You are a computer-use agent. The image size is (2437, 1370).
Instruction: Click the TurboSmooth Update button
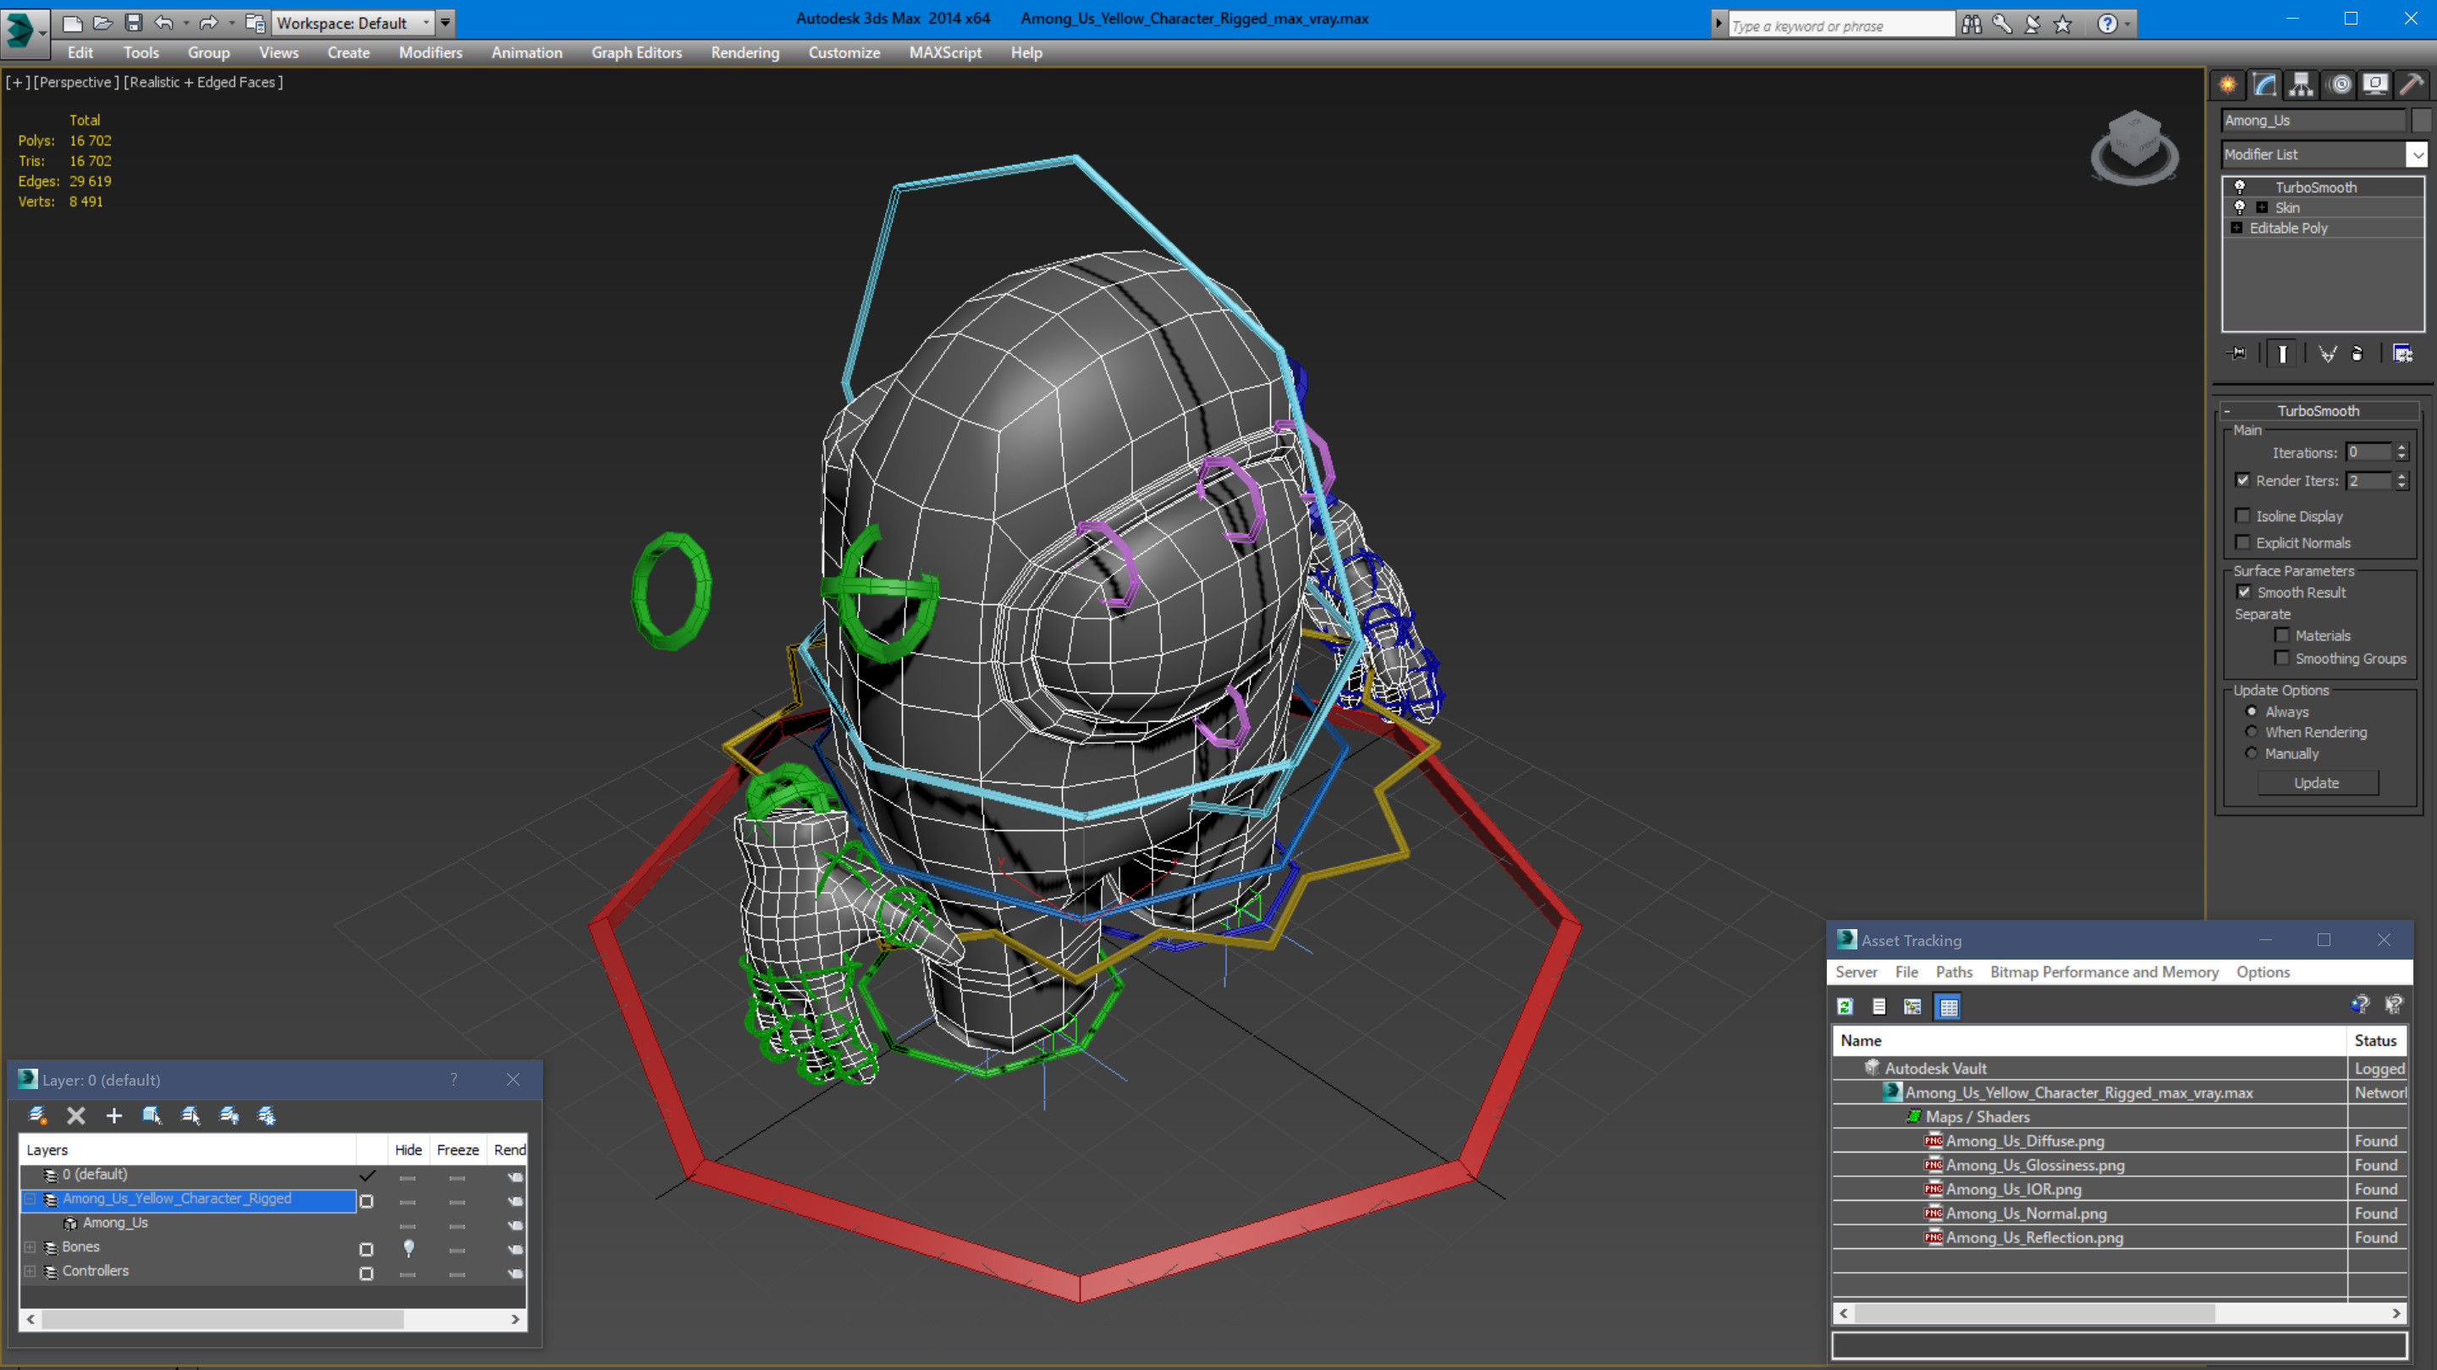click(x=2317, y=784)
